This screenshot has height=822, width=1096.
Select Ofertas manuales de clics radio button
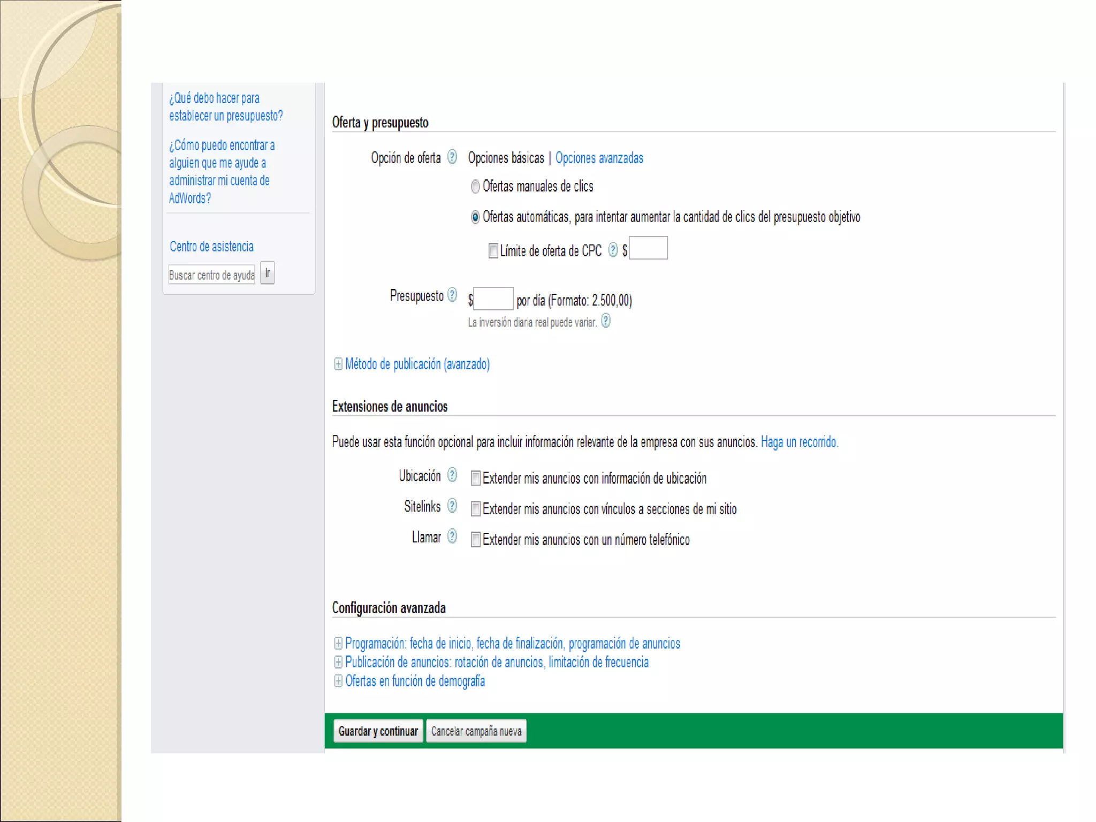coord(475,187)
